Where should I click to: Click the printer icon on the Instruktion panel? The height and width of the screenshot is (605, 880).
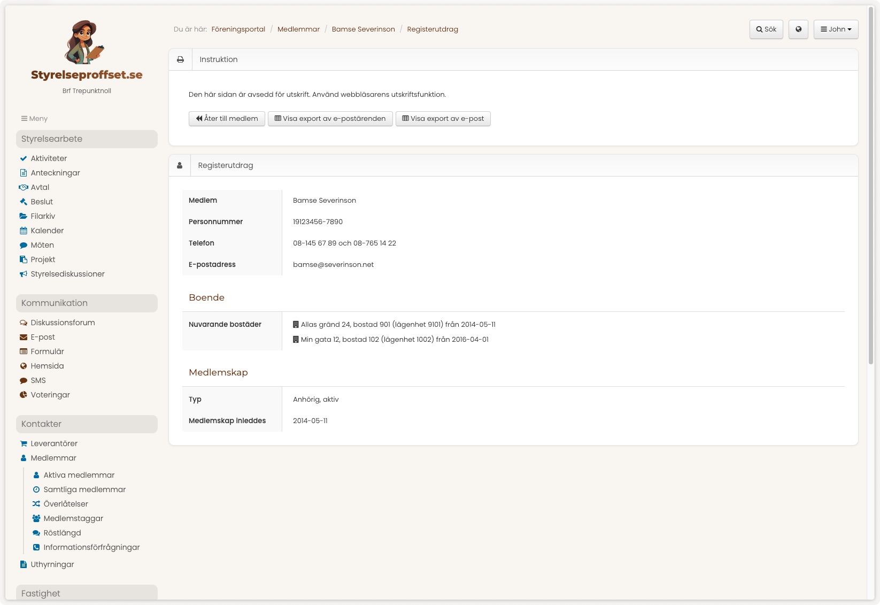[x=181, y=59]
